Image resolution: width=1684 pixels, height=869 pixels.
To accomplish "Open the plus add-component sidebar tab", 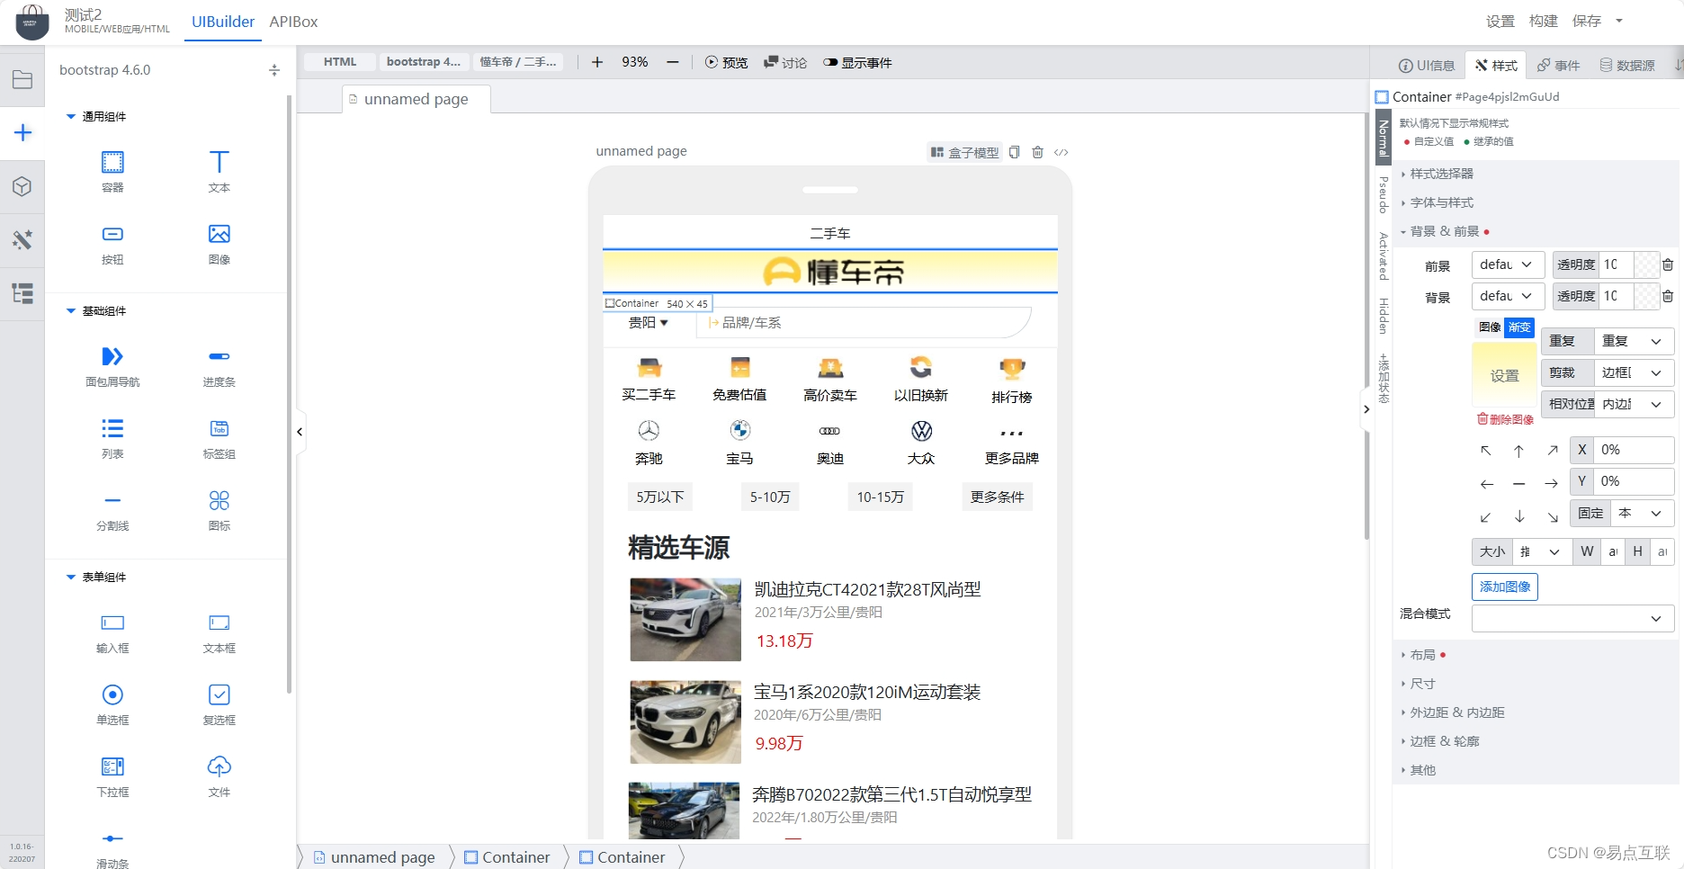I will (x=22, y=133).
